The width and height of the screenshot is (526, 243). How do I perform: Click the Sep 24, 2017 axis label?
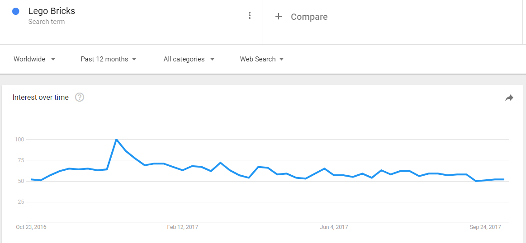485,227
